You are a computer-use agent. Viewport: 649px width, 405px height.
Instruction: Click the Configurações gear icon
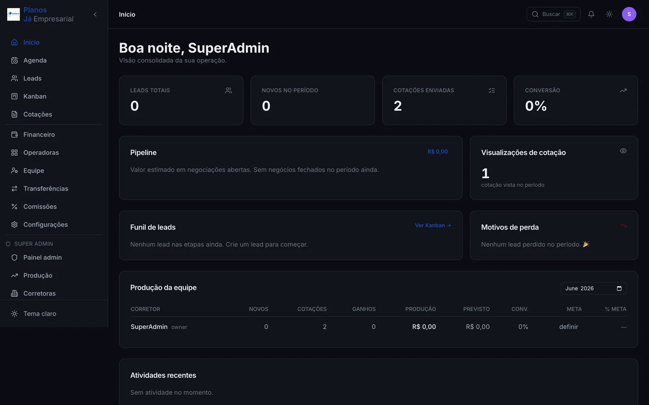coord(15,225)
